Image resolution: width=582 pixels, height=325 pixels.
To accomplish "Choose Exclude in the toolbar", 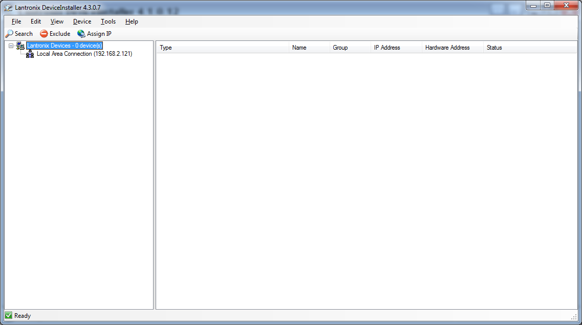I will [55, 34].
